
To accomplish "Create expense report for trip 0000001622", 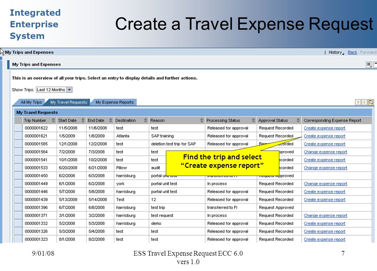I will coord(325,128).
